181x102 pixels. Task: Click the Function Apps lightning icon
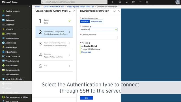(3, 47)
